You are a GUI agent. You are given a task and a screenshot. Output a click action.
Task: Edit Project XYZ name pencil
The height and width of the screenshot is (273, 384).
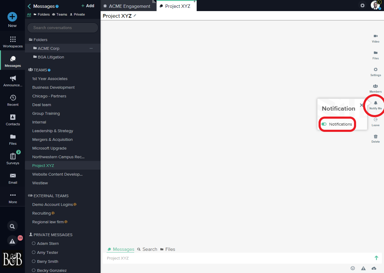point(135,16)
